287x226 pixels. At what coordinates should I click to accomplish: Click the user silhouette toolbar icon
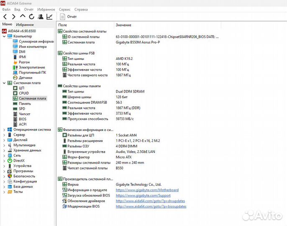(41, 17)
